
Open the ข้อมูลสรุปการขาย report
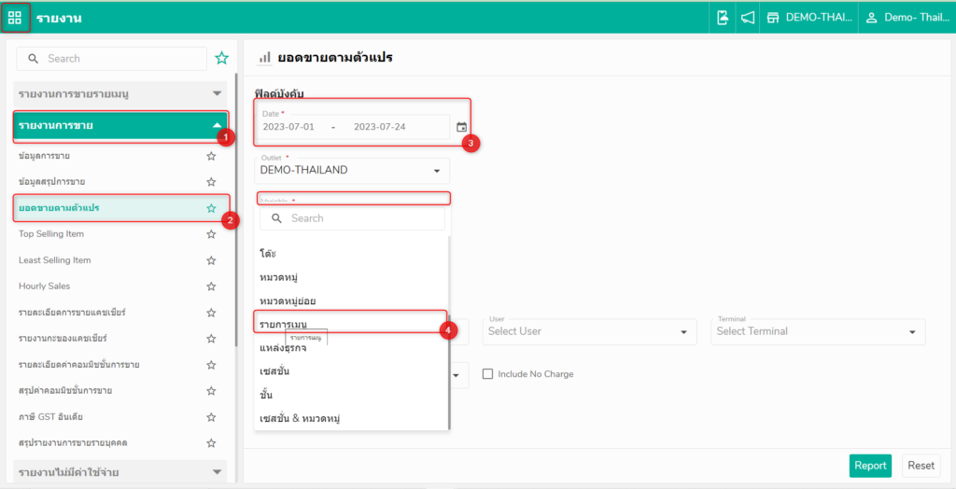tap(52, 182)
